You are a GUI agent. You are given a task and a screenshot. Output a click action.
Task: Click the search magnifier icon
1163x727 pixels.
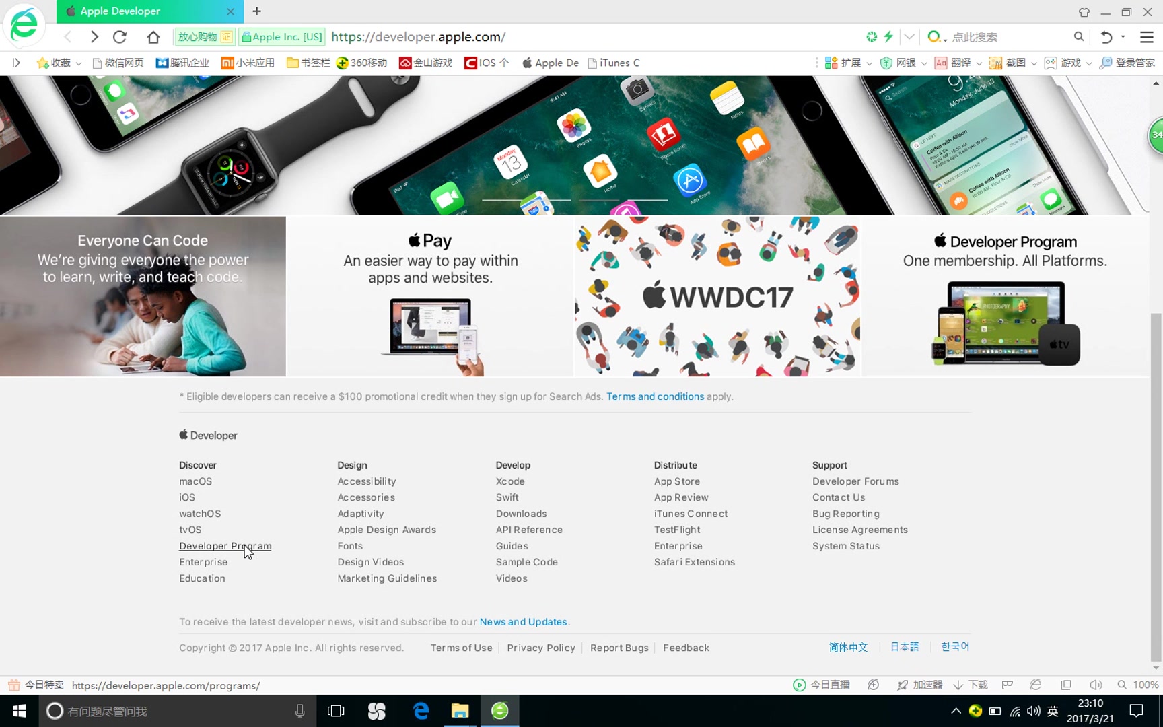click(x=1079, y=37)
